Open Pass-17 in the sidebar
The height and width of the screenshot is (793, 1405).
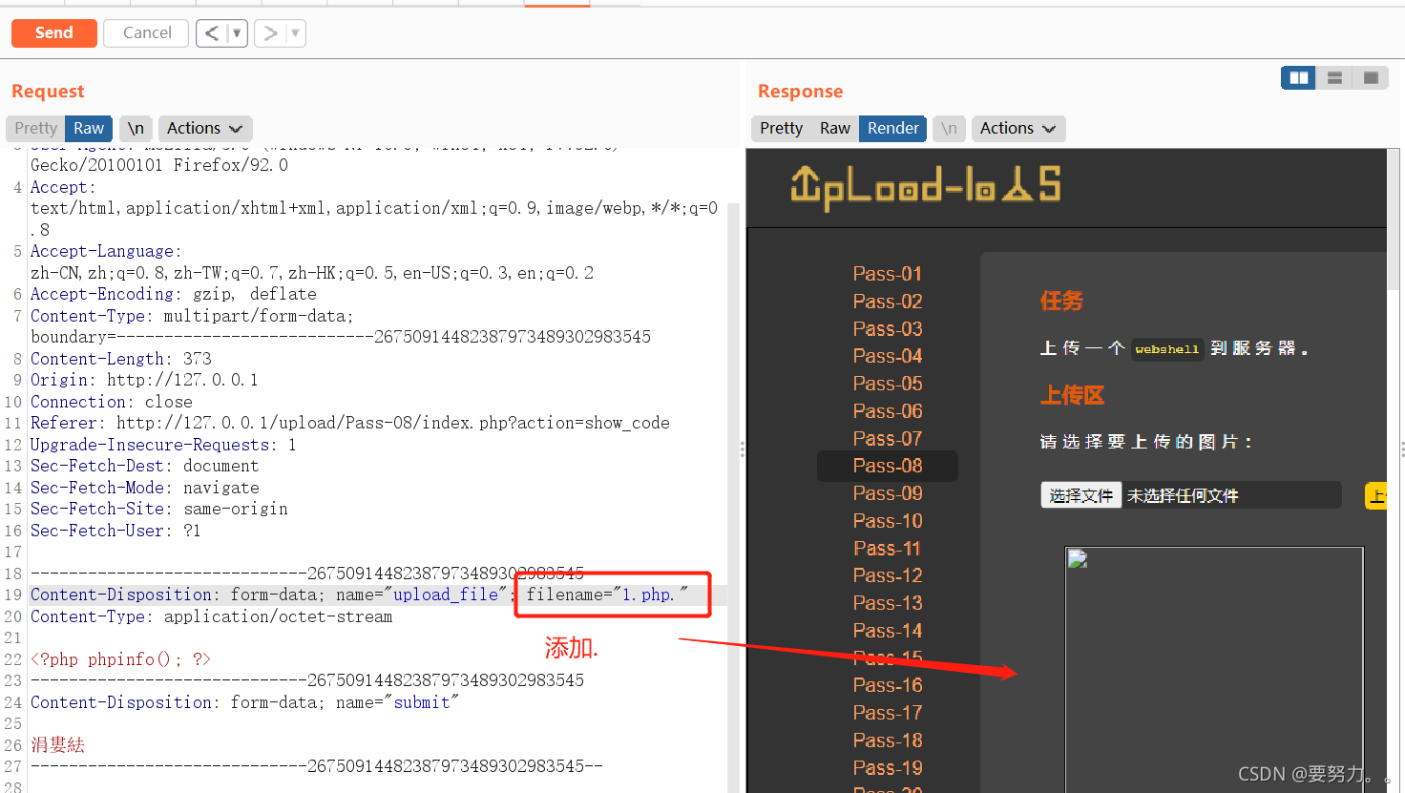888,713
